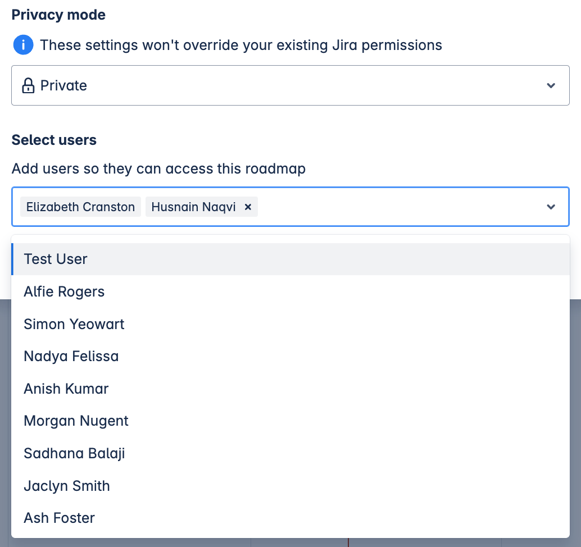Remove Husnain Naqvi from selected users
Screen dimensions: 581x547
coord(248,207)
